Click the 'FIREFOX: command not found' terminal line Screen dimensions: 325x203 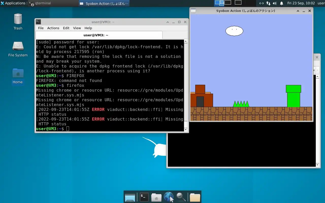pyautogui.click(x=69, y=80)
